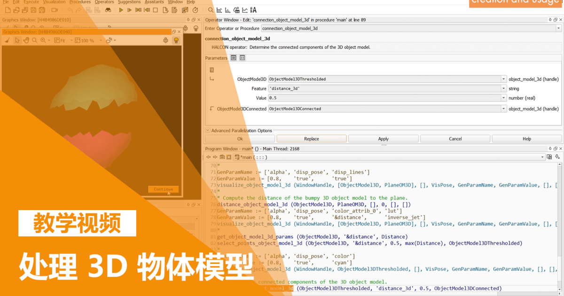Click the Cancel button
The image size is (564, 296).
point(455,139)
